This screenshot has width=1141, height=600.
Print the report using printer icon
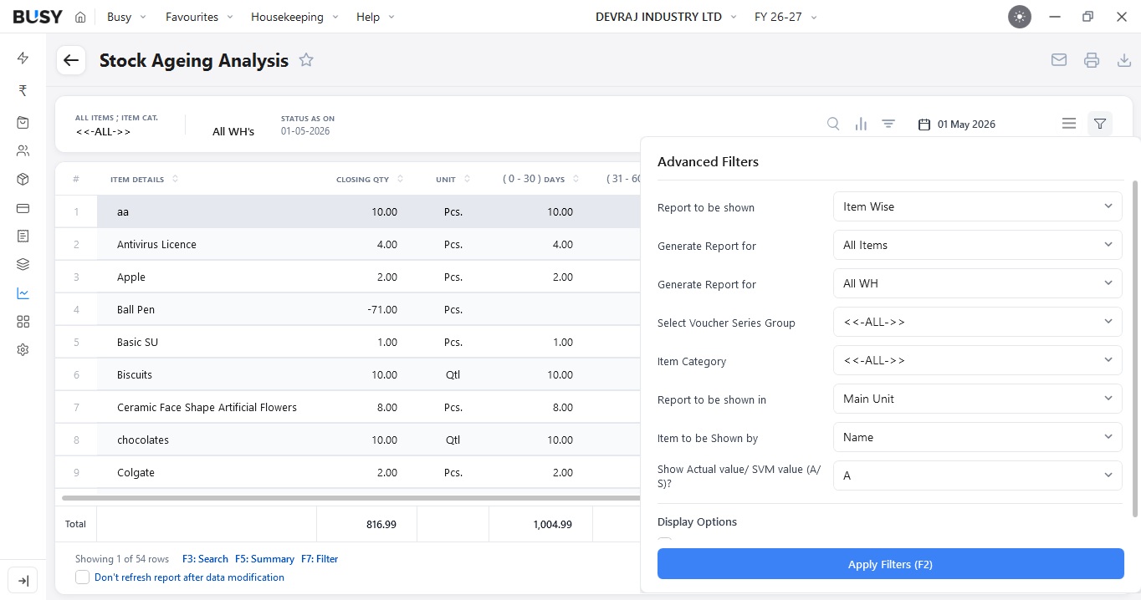[x=1091, y=60]
